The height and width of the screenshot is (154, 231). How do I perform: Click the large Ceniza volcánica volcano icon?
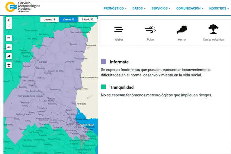[x=213, y=29]
